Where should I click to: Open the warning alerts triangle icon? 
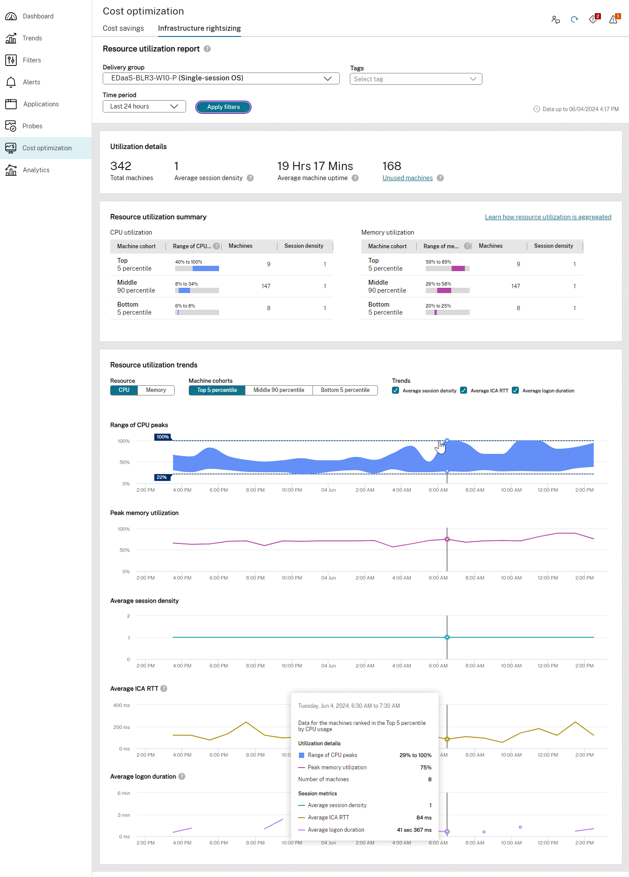613,19
